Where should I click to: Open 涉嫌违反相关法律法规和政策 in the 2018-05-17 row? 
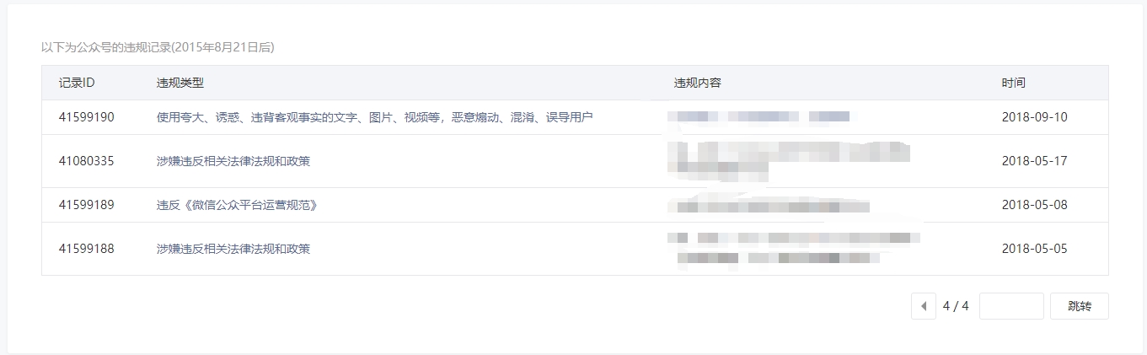coord(233,161)
